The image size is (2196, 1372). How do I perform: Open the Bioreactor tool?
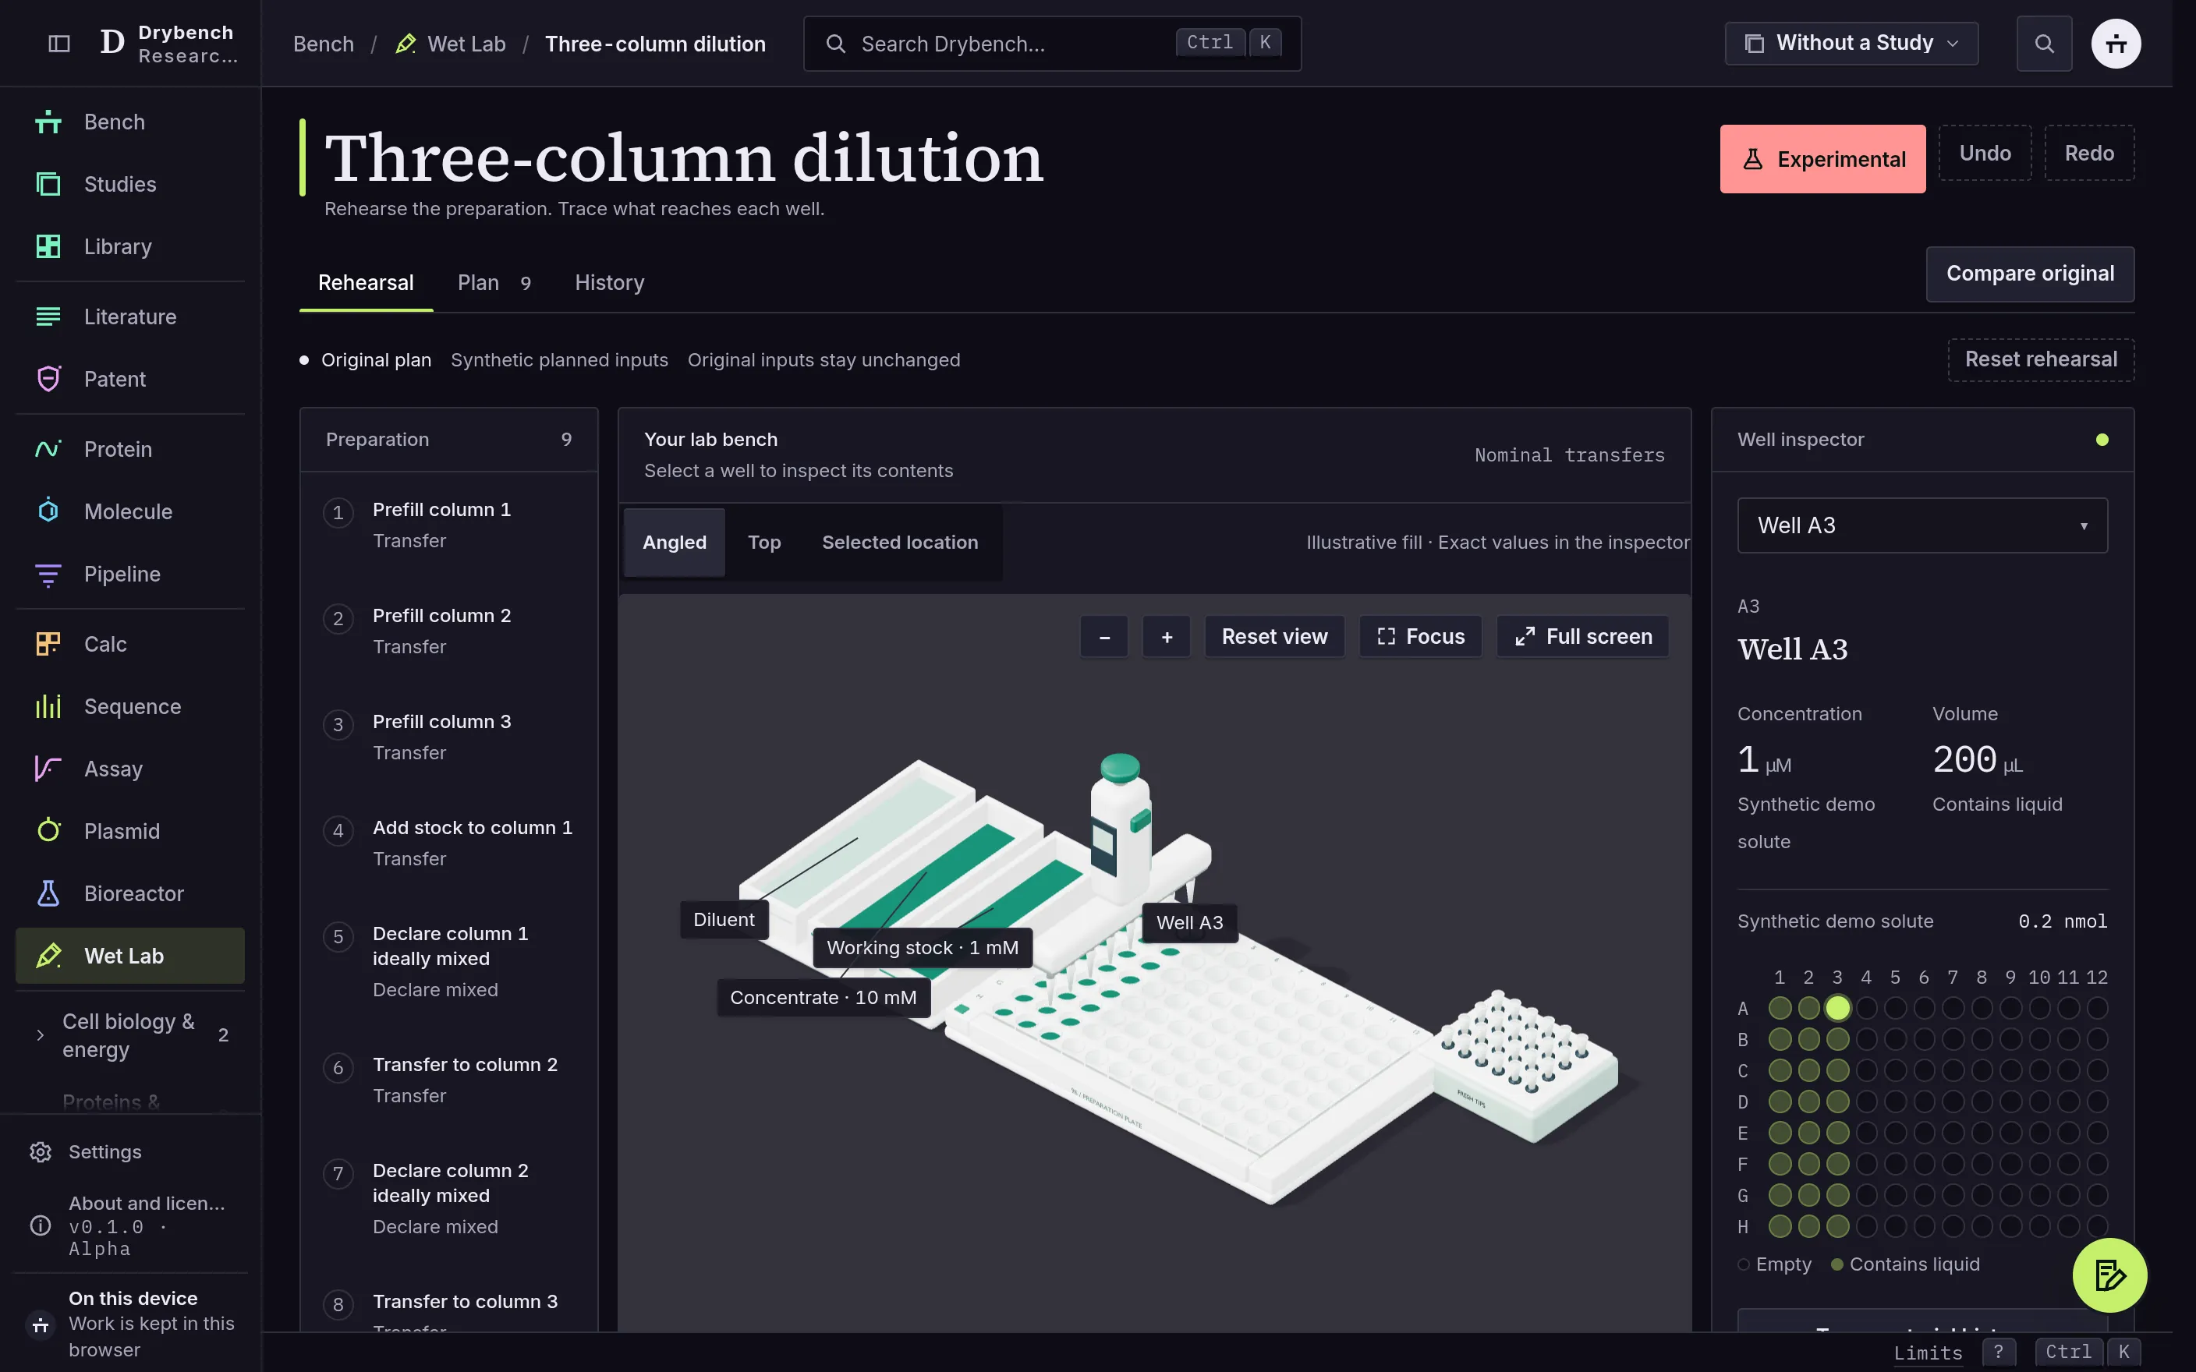[x=129, y=894]
